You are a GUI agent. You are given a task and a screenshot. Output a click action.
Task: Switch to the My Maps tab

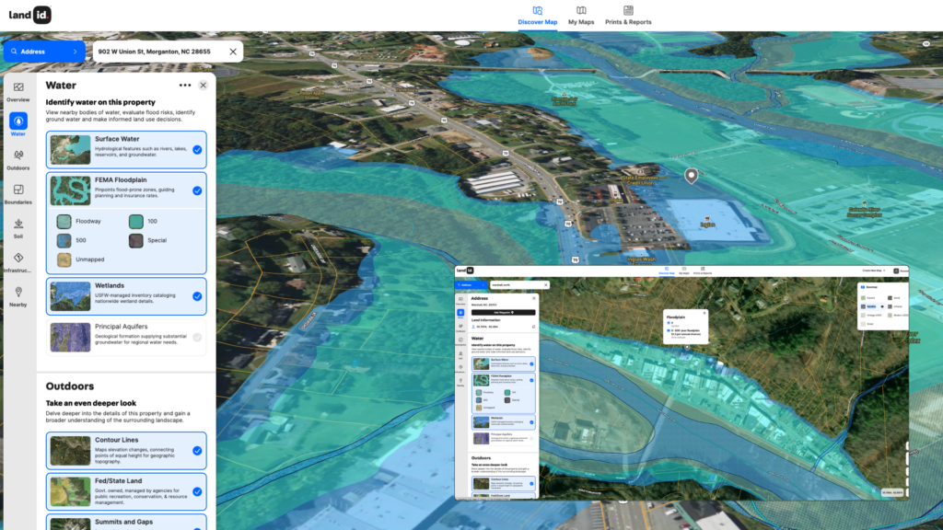pyautogui.click(x=581, y=15)
